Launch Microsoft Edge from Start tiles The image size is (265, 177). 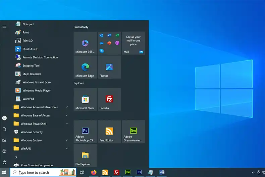pos(85,67)
